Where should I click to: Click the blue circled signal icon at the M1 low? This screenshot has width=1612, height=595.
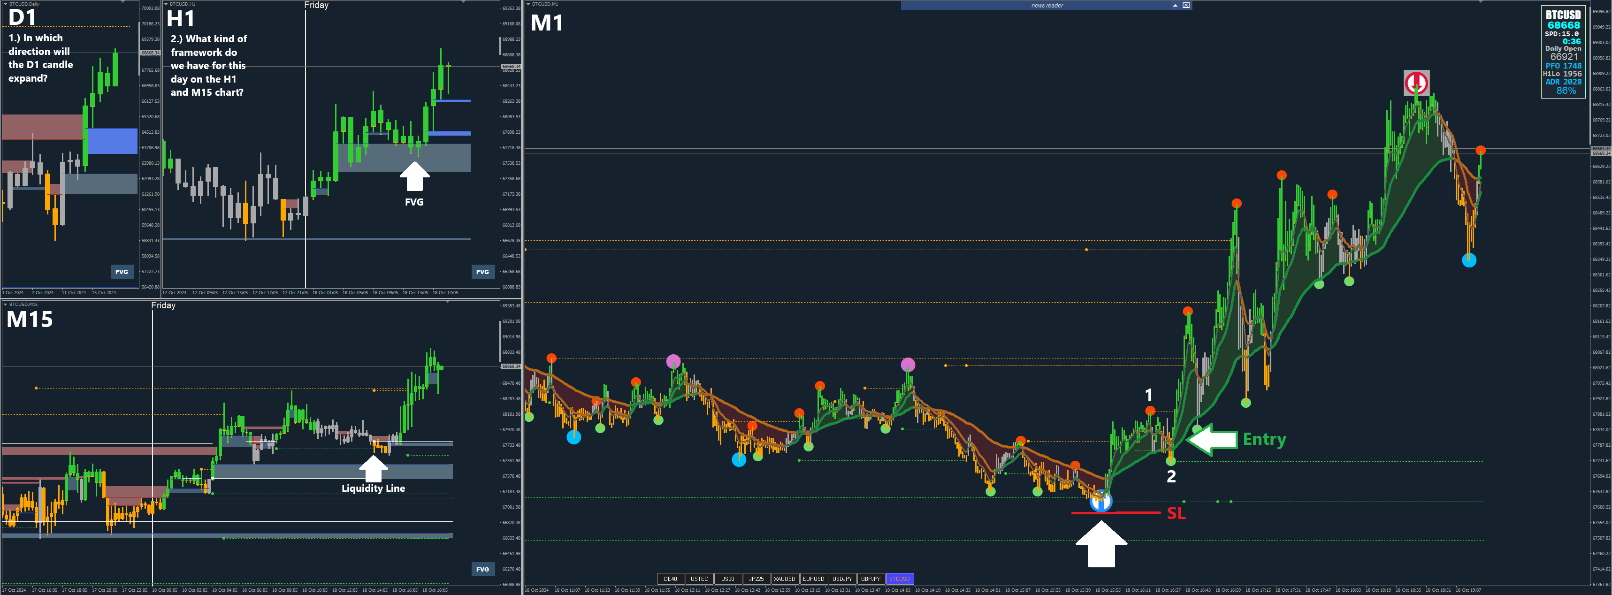[1101, 501]
